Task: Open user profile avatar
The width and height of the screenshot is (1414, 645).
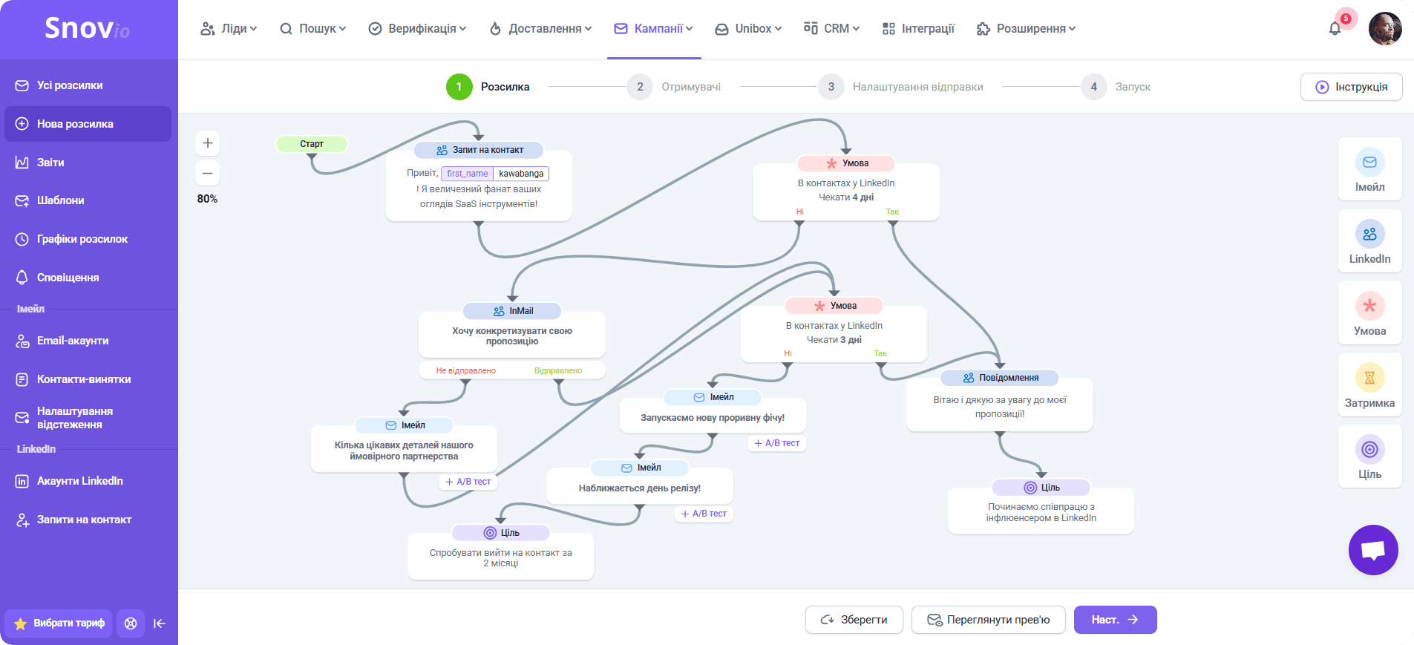Action: click(1385, 28)
